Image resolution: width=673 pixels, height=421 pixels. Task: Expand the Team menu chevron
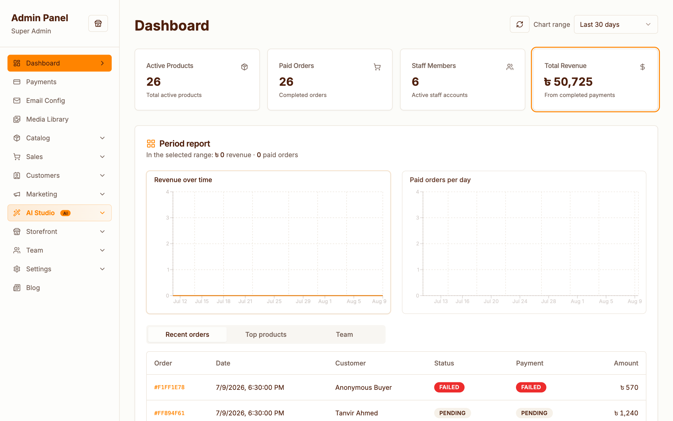pyautogui.click(x=102, y=250)
